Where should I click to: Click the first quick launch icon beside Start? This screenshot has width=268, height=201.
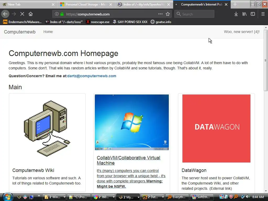click(x=19, y=197)
